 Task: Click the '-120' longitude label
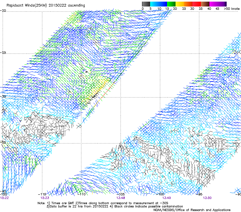coord(3,194)
